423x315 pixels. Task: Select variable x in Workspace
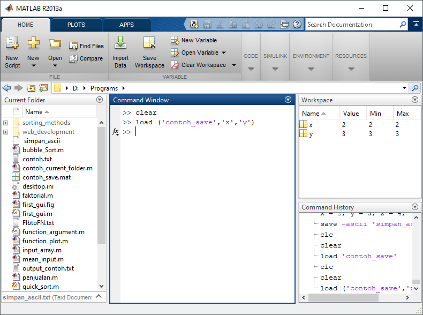pos(311,125)
